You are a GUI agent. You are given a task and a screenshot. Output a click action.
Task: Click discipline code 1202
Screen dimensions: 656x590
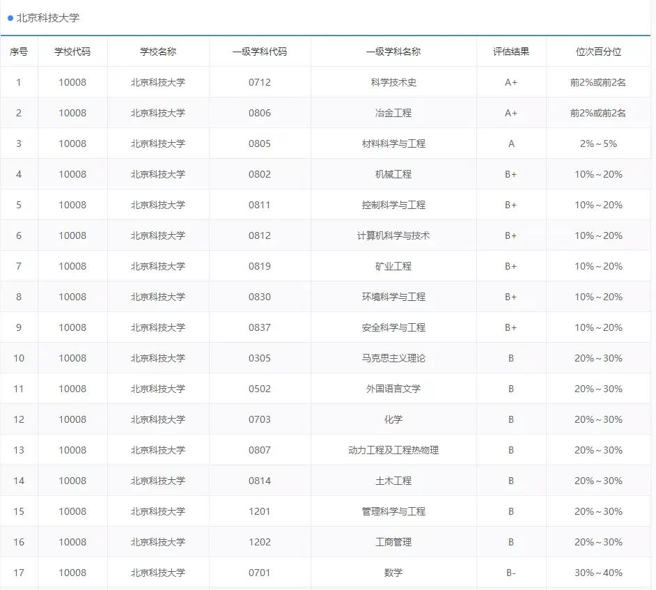click(260, 542)
